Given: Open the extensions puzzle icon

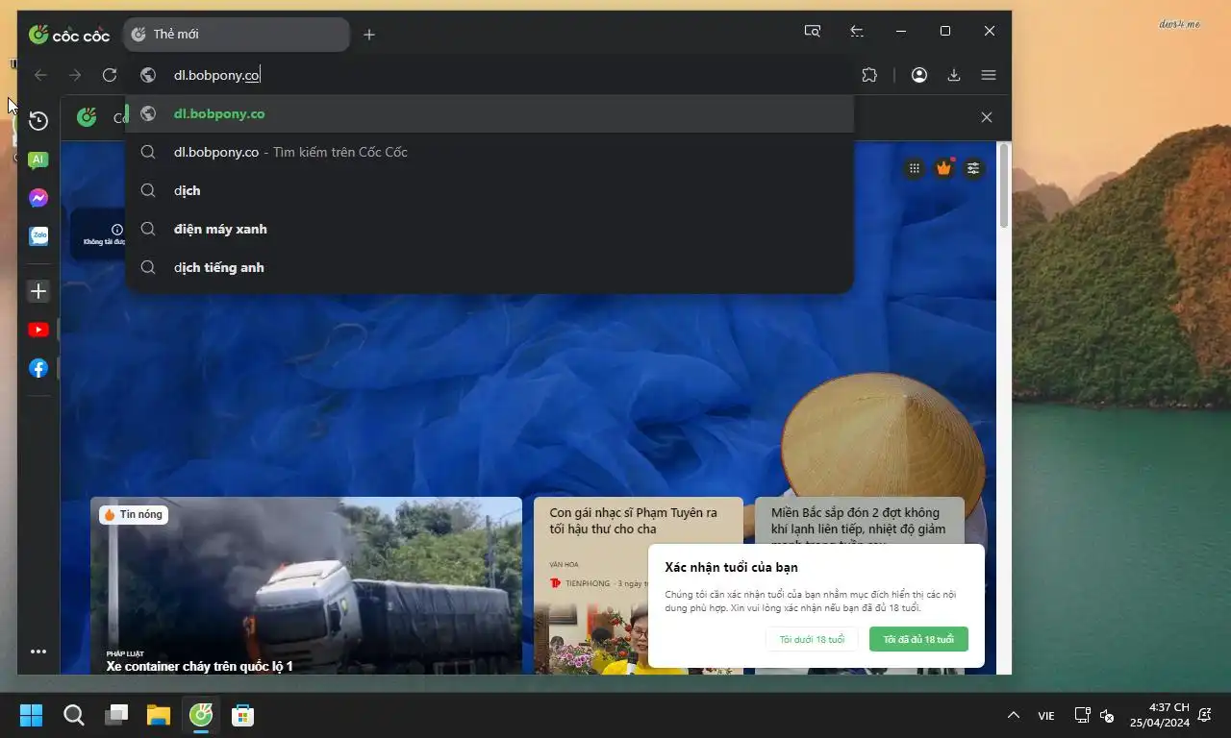Looking at the screenshot, I should click(x=869, y=75).
